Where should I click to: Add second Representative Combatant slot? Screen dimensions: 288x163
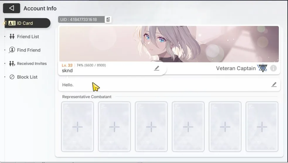tap(114, 127)
